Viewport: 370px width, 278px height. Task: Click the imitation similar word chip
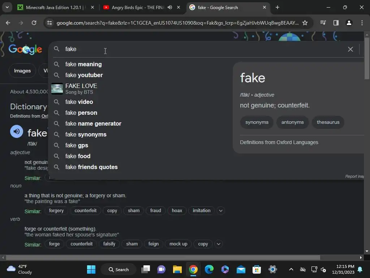pyautogui.click(x=202, y=211)
